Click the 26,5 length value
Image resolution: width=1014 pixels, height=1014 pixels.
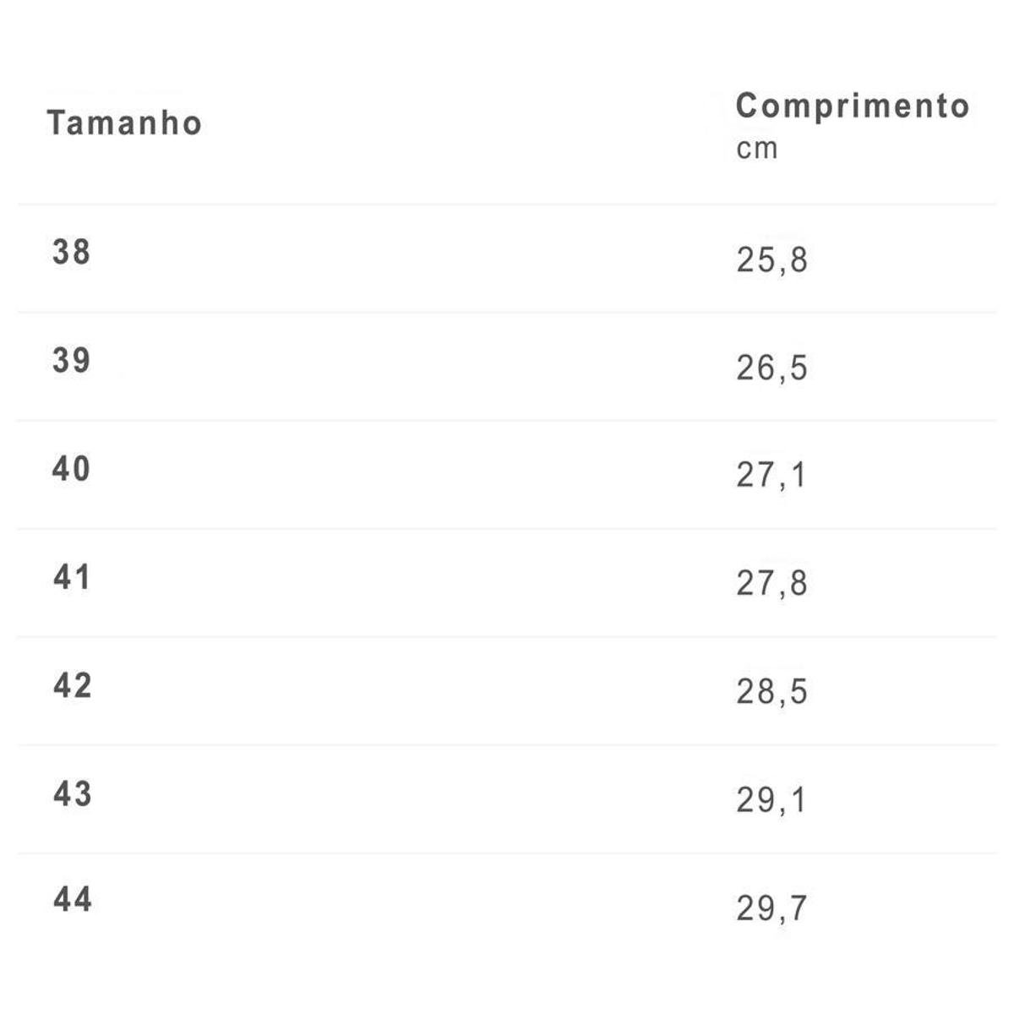click(x=771, y=368)
